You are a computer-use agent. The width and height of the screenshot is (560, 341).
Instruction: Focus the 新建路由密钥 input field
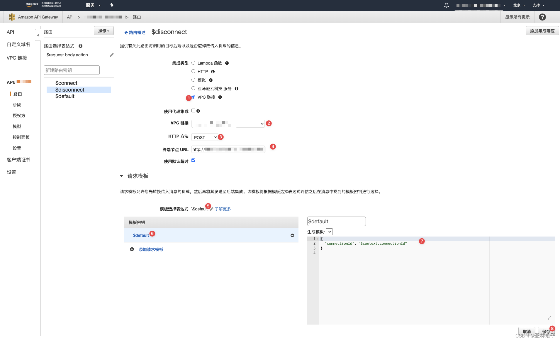coord(72,70)
